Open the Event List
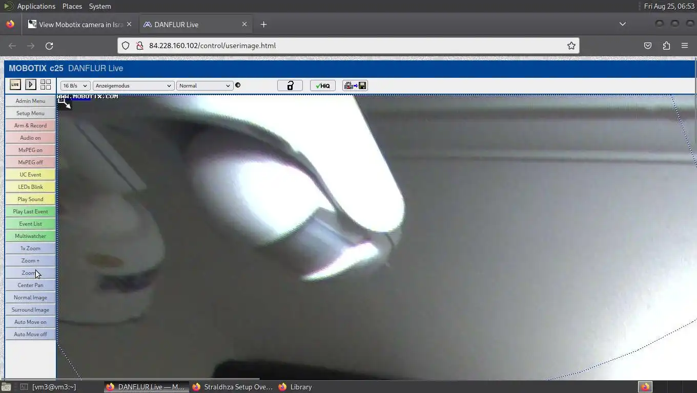This screenshot has height=393, width=697. click(30, 224)
